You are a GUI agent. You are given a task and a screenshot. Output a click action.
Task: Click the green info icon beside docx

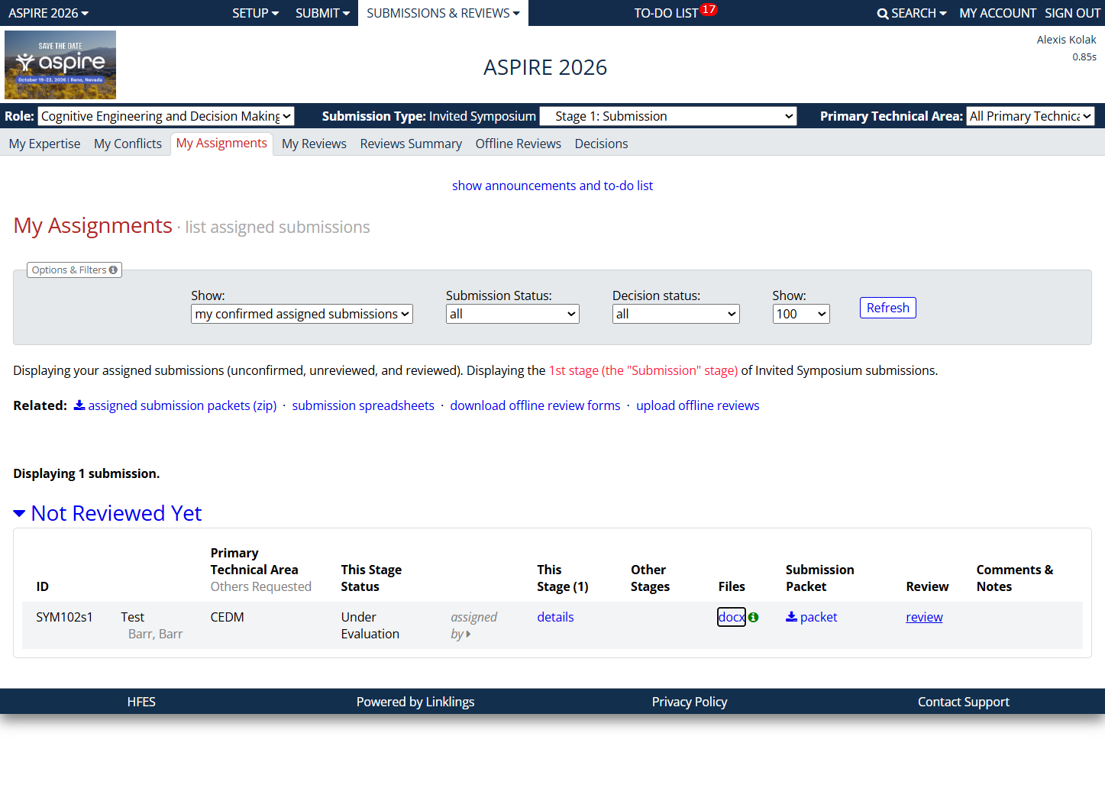pos(754,617)
